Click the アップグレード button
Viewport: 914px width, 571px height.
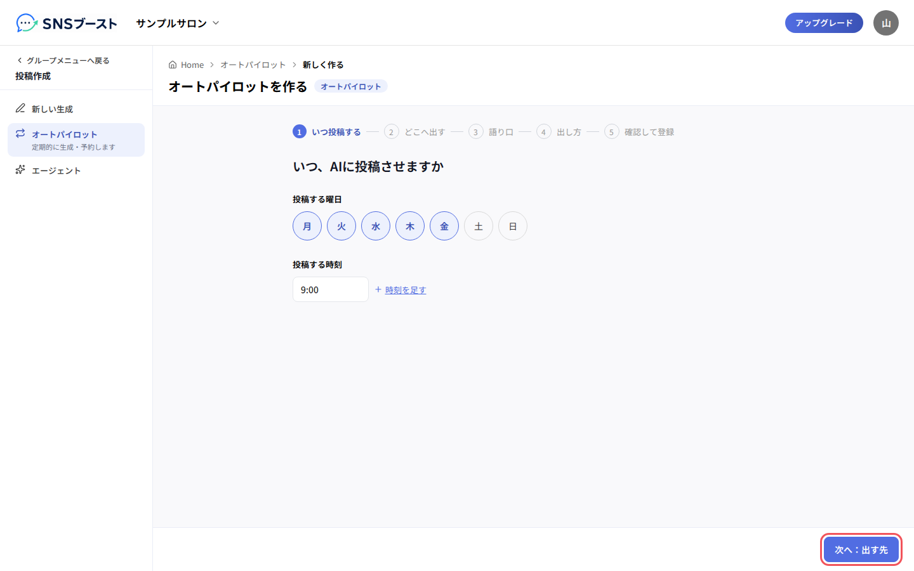pyautogui.click(x=824, y=23)
